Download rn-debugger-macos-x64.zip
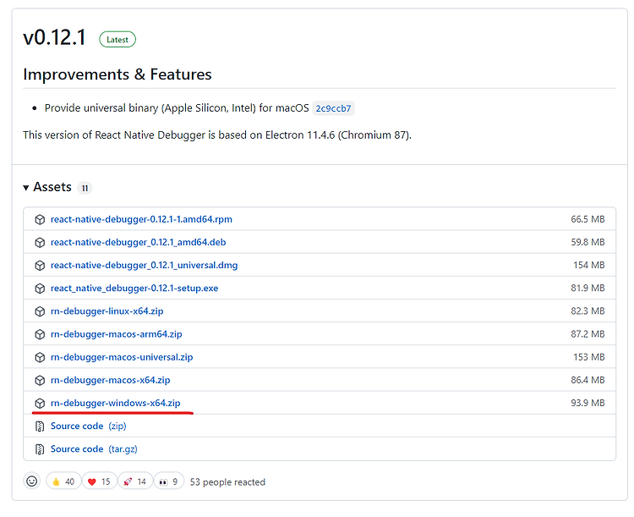The image size is (634, 517). pos(111,380)
